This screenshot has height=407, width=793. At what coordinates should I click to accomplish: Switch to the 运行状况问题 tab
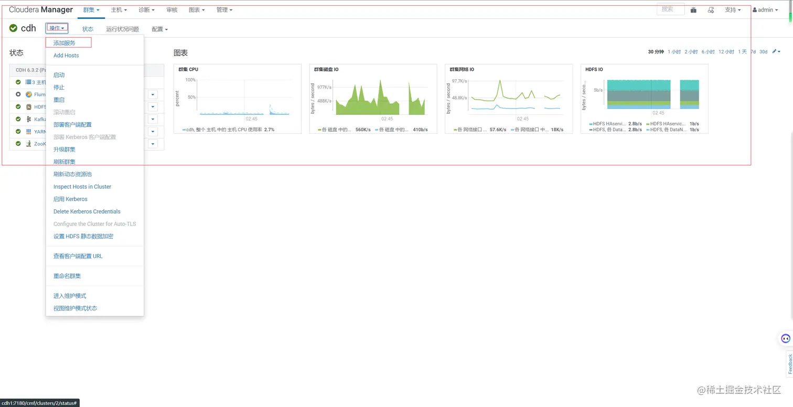(x=123, y=29)
